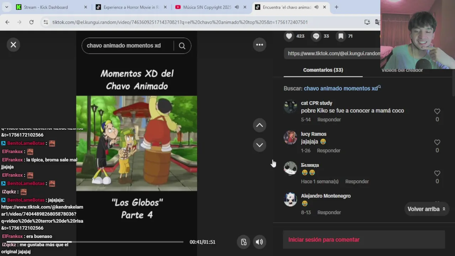Open cat CPR study profile avatar
The height and width of the screenshot is (256, 455).
click(x=290, y=107)
